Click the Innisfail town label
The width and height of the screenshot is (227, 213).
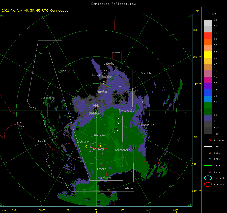click(x=102, y=92)
